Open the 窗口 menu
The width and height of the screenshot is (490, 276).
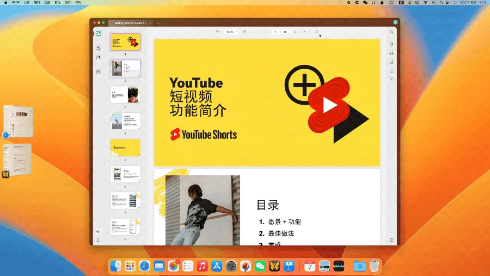coord(68,2)
